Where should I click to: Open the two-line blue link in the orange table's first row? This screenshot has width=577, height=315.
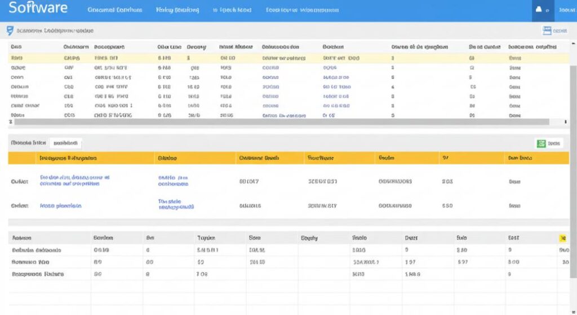[x=74, y=180]
